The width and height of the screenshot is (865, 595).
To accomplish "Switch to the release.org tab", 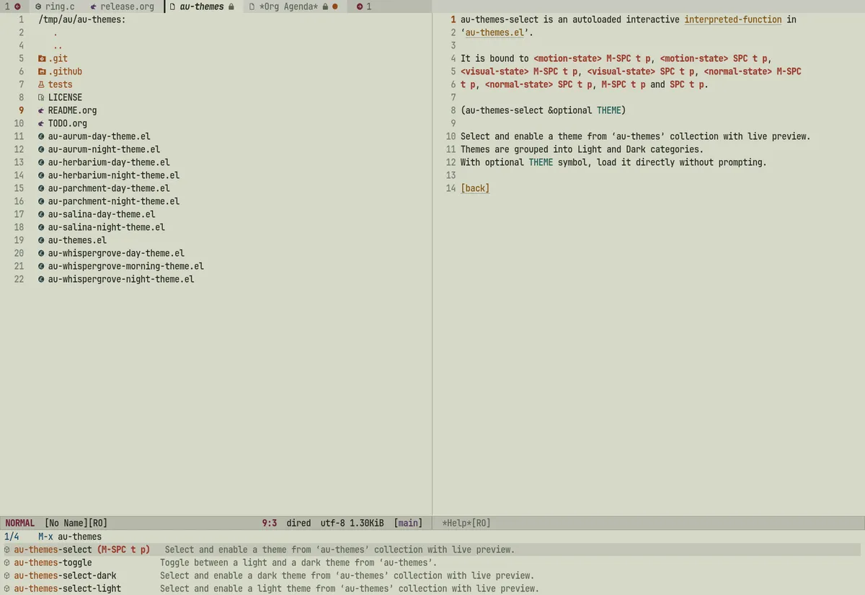I will (x=123, y=6).
